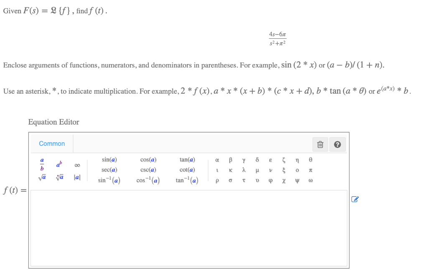428x275 pixels.
Task: Insert the fraction template a/b
Action: pyautogui.click(x=41, y=164)
